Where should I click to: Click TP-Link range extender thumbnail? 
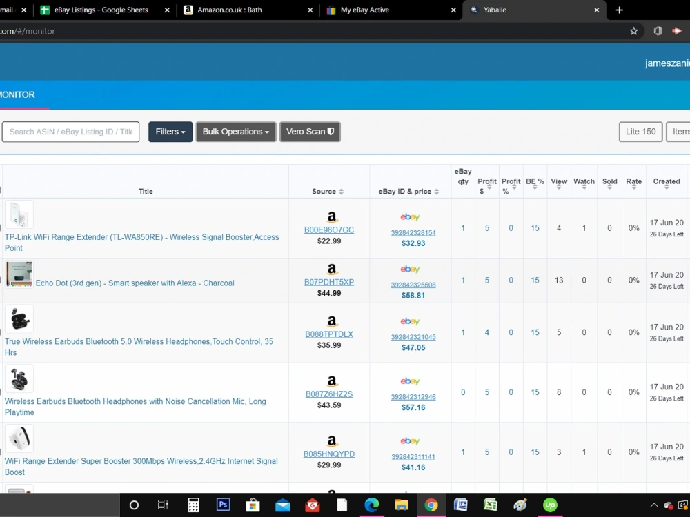click(x=19, y=214)
